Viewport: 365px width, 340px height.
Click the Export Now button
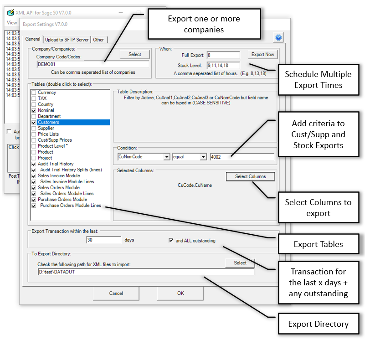(x=262, y=54)
